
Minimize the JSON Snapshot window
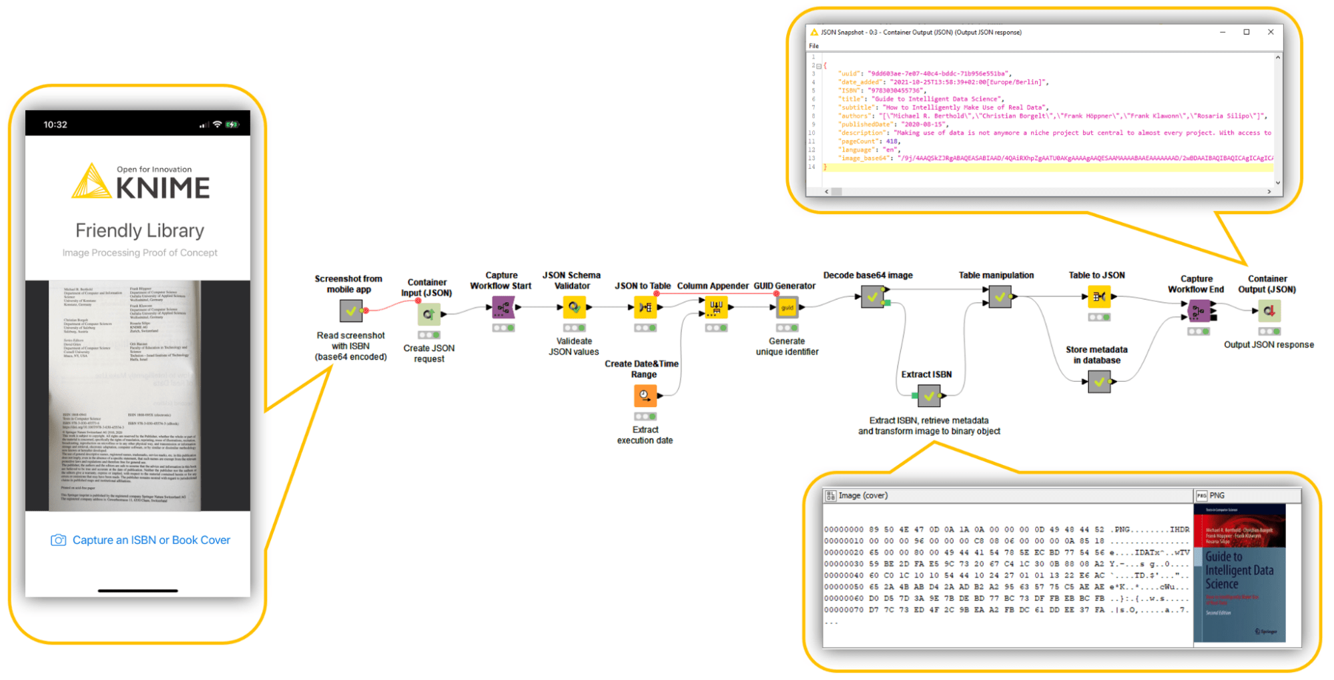click(x=1223, y=32)
